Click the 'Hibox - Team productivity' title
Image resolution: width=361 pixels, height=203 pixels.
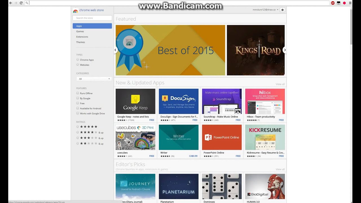[x=261, y=117]
